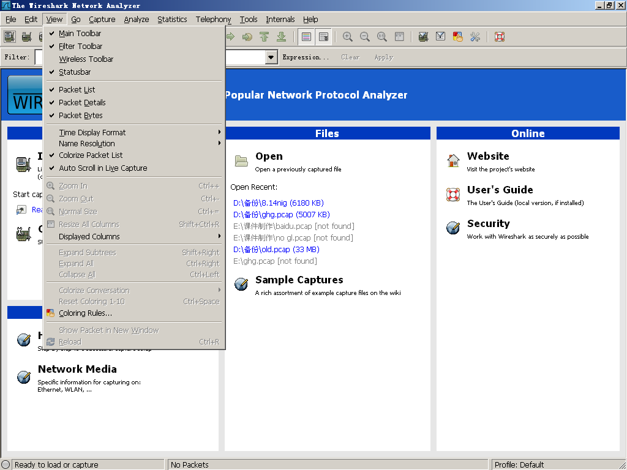Click the Security globe icon
The image size is (627, 470).
[x=453, y=228]
